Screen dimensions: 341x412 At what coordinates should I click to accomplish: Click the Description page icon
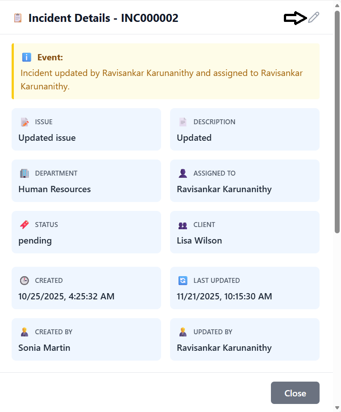pyautogui.click(x=183, y=122)
